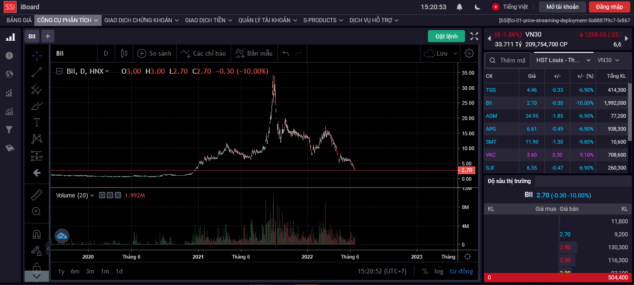
Task: Activate the zoom in tool
Action: click(37, 211)
